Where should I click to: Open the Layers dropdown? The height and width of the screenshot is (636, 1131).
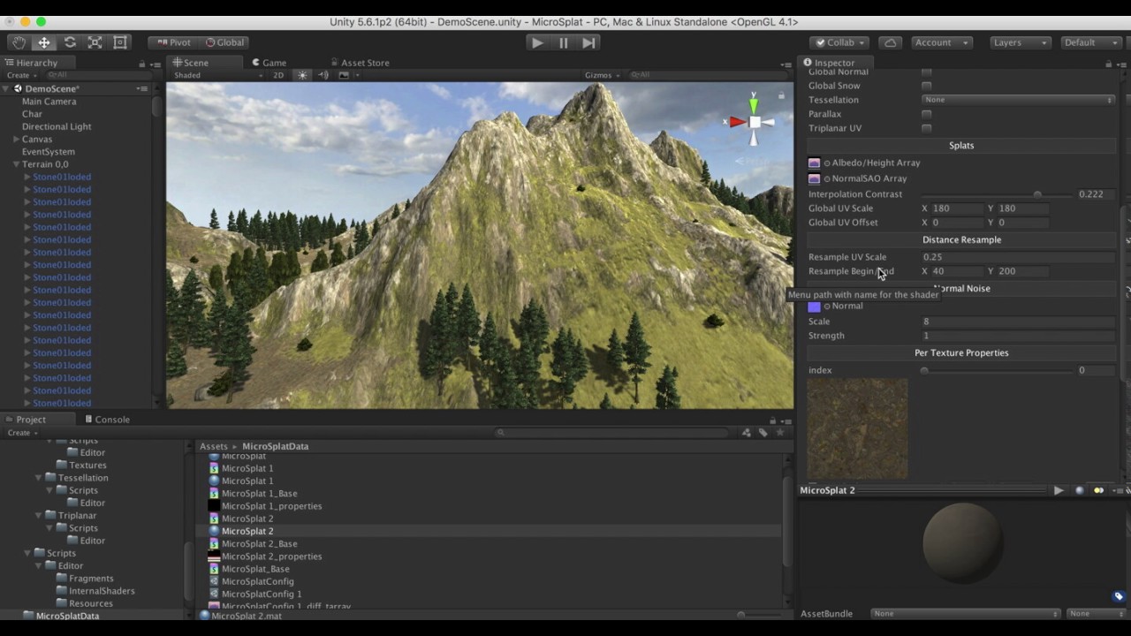coord(1019,42)
